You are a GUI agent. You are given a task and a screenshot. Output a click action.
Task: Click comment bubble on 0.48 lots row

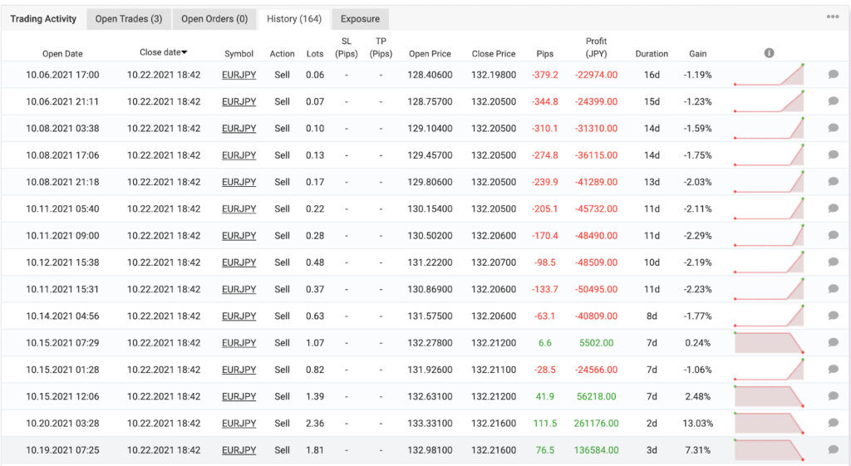tap(833, 262)
